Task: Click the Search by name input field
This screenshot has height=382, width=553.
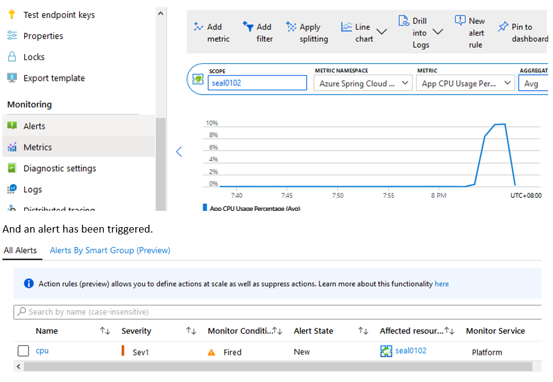Action: click(277, 312)
